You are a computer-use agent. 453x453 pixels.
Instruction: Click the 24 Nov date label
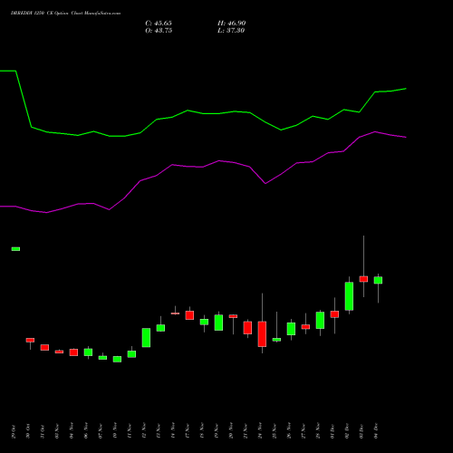point(260,431)
